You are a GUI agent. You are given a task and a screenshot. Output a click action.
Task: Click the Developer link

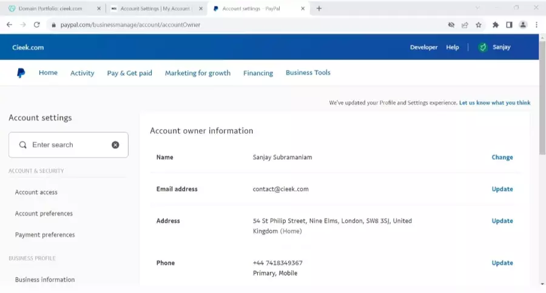424,47
